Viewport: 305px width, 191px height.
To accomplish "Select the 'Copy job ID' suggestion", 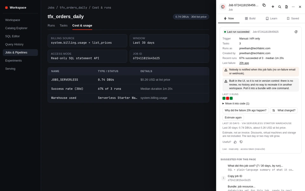I will tap(261, 178).
